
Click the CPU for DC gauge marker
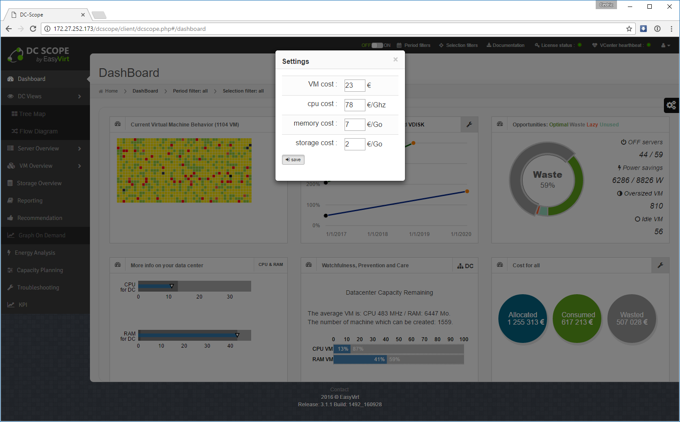coord(172,286)
